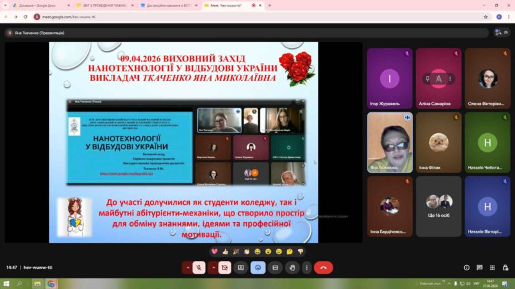Open the taskbar clock and date
This screenshot has height=289, width=515.
490,284
